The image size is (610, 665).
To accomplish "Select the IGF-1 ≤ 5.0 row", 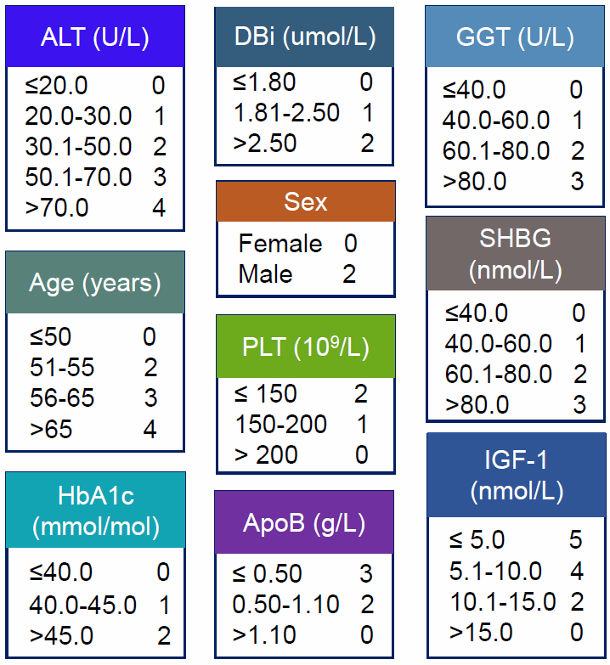I will pos(517,540).
